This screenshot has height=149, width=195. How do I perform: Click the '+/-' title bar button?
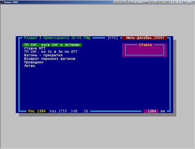[x=138, y=2]
